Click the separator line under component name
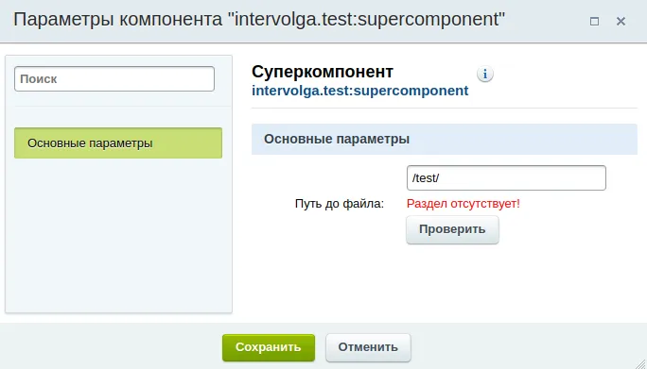This screenshot has height=369, width=647. coord(445,108)
